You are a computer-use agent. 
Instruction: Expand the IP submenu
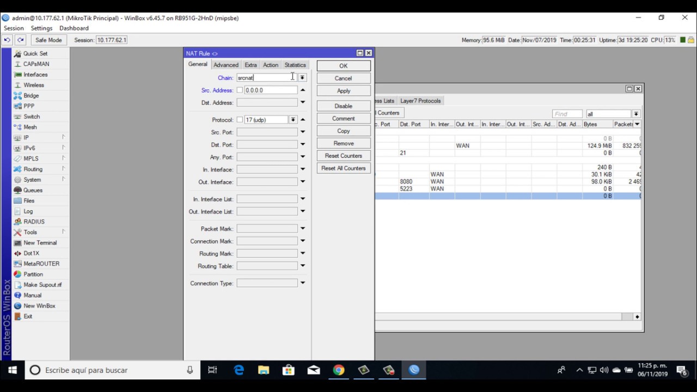pyautogui.click(x=63, y=137)
